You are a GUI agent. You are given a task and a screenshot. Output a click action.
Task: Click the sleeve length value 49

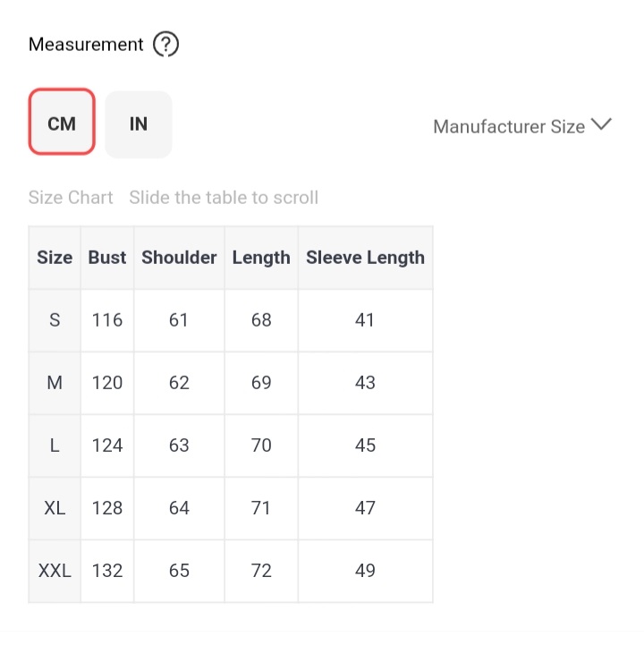click(365, 571)
